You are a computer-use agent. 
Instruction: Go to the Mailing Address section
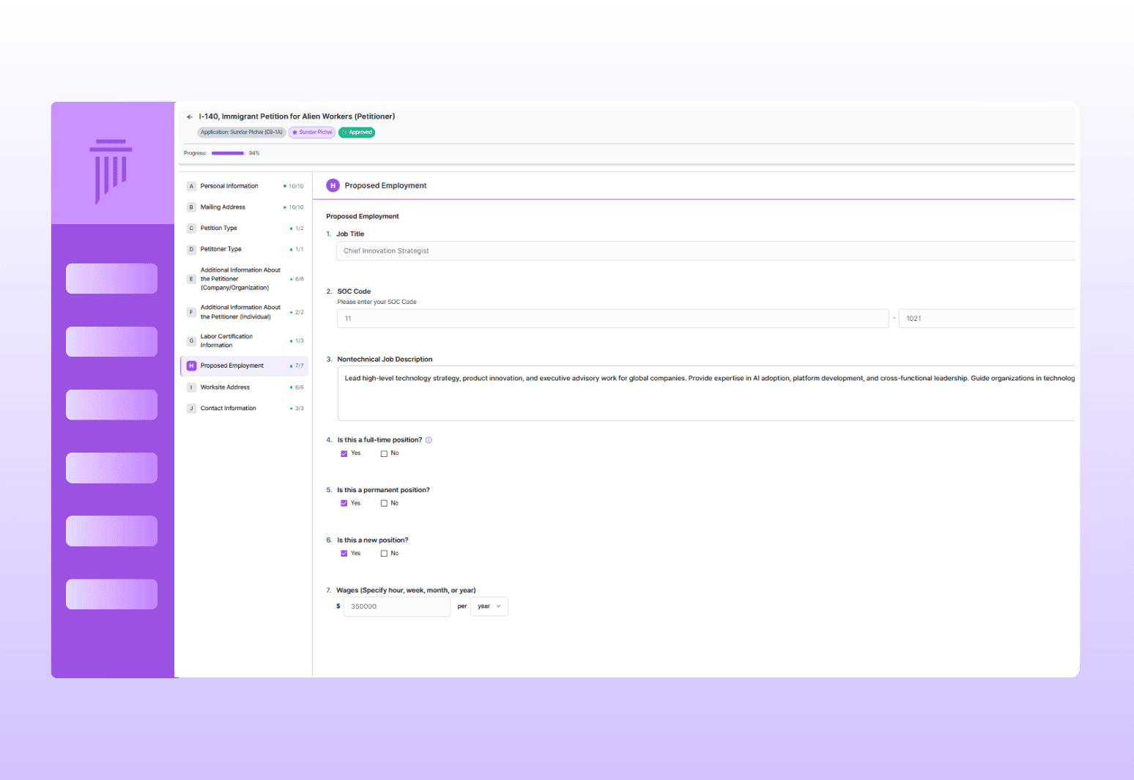point(245,207)
